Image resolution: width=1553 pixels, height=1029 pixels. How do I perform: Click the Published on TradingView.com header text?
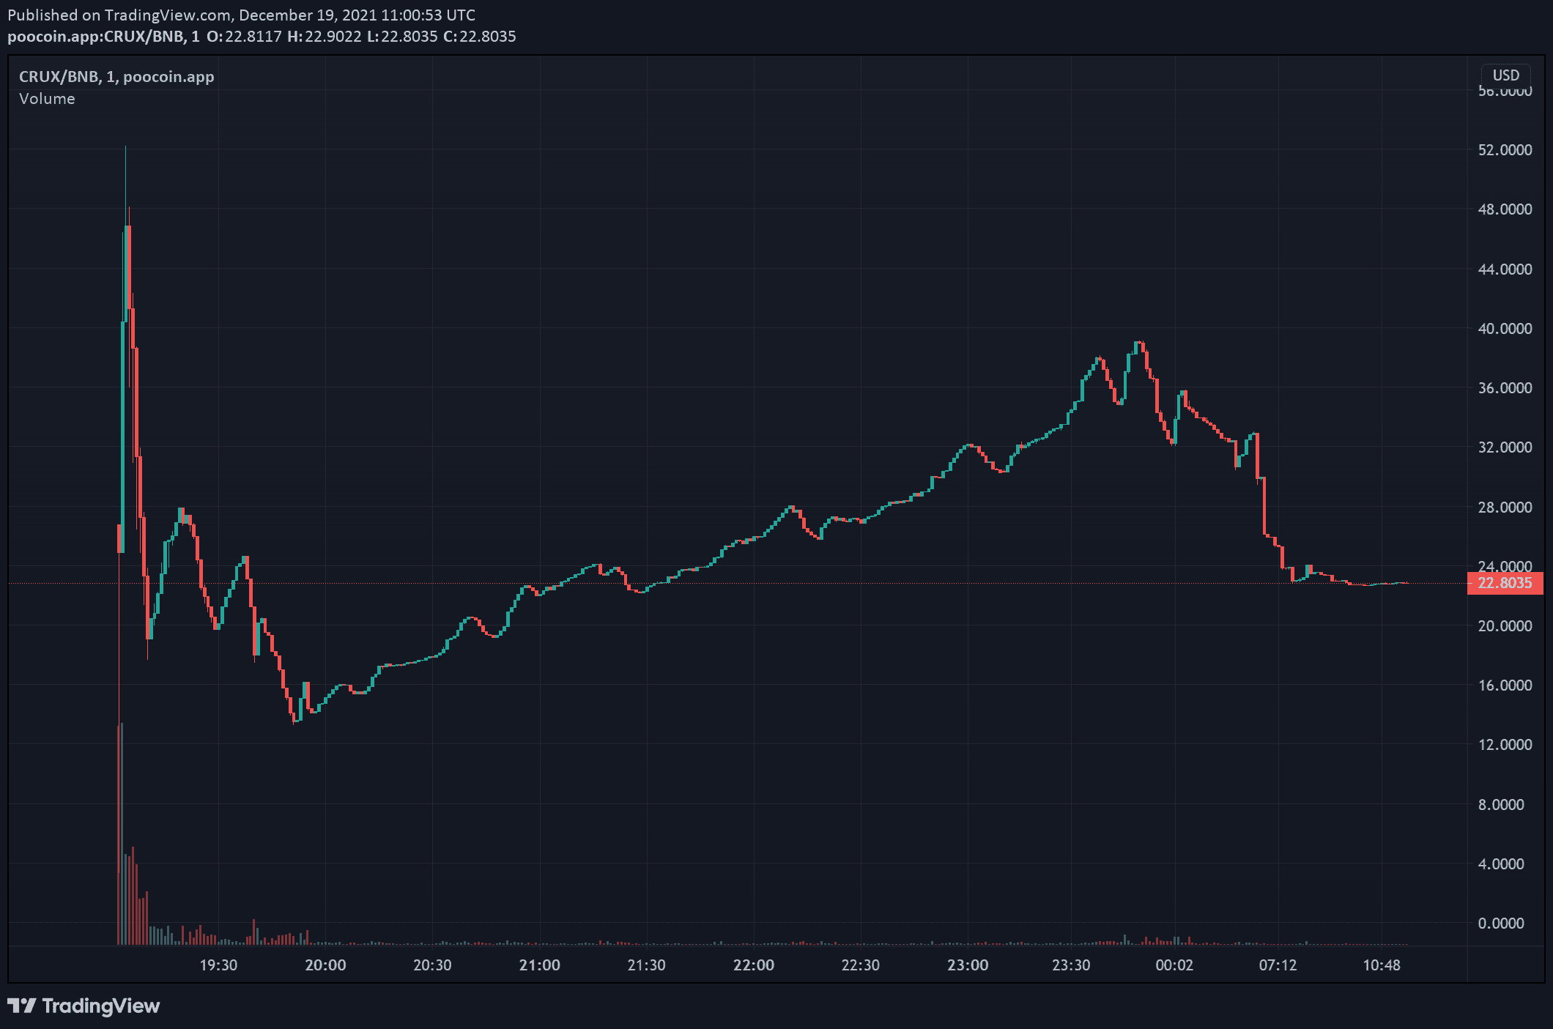(x=241, y=15)
